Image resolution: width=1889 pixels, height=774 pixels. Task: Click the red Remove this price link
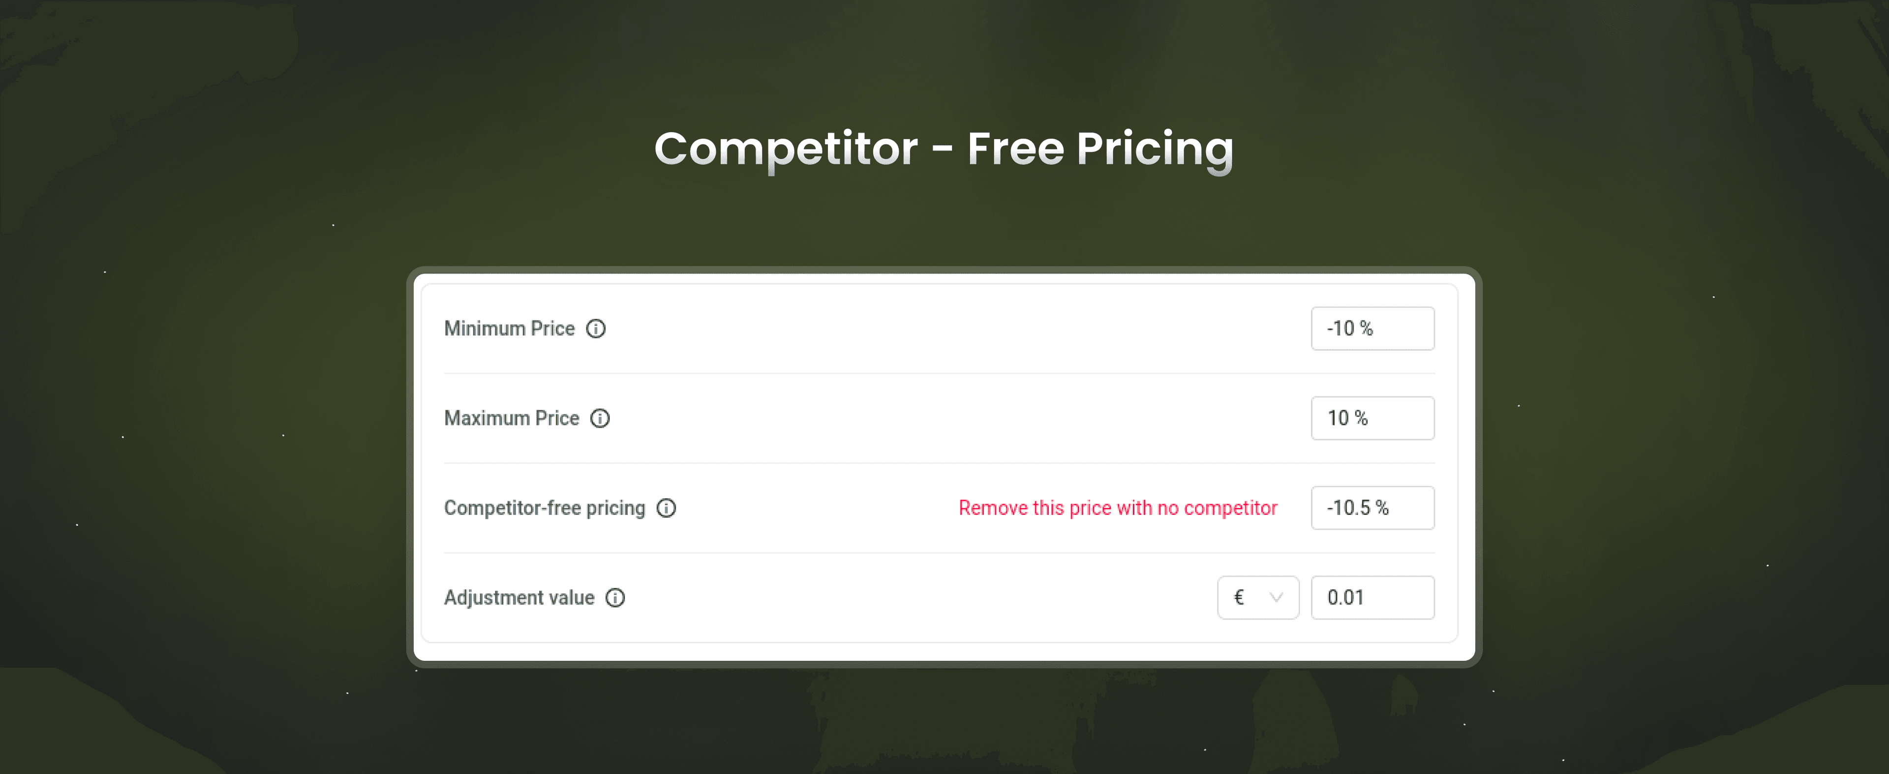pyautogui.click(x=1118, y=508)
